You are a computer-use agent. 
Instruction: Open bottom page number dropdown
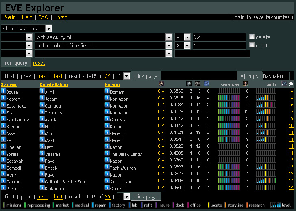tap(124, 197)
